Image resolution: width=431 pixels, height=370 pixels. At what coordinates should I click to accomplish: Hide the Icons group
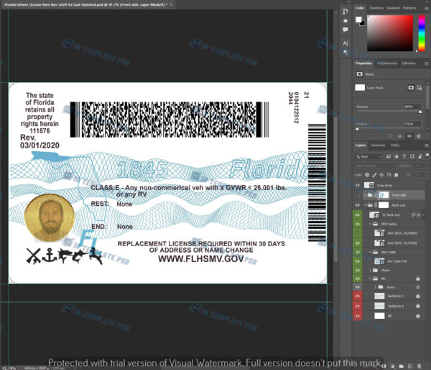[x=357, y=286]
